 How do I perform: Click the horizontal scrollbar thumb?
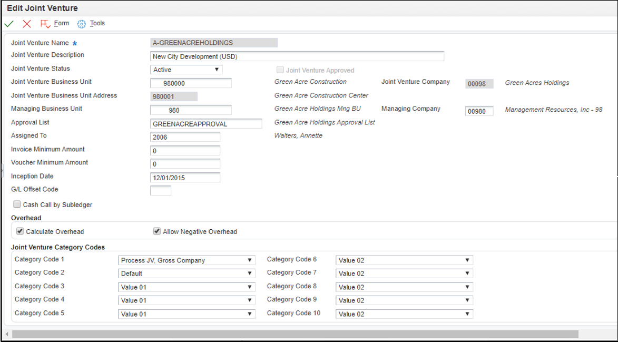[x=295, y=334]
